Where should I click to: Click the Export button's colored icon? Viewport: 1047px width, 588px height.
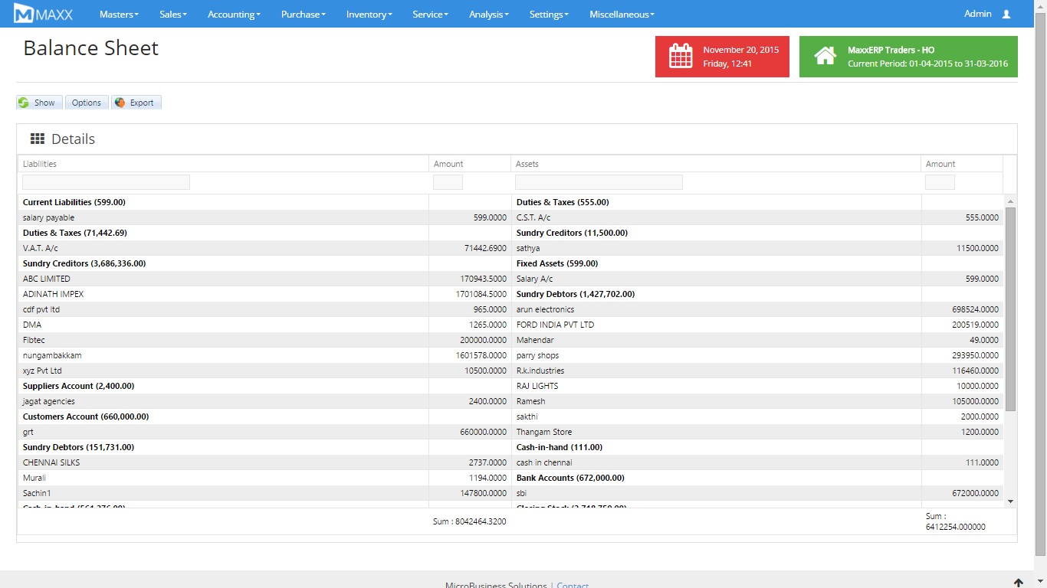[x=120, y=103]
